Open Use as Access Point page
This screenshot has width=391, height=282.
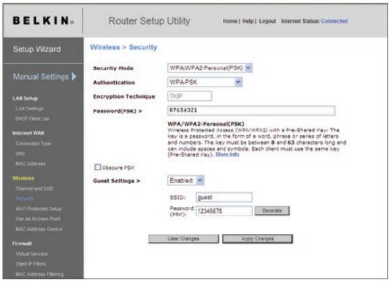38,219
